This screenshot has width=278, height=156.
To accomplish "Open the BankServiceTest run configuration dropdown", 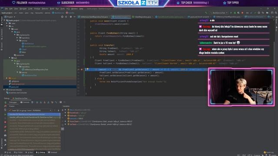I will 218,13.
